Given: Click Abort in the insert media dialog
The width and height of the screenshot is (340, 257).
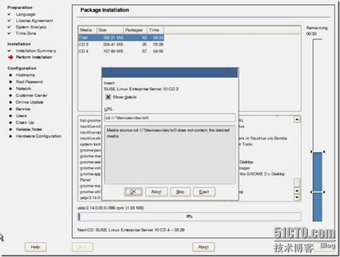Looking at the screenshot, I should 156,192.
